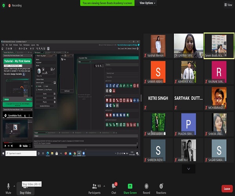Click the Output panel horizontal scrollbar
The width and height of the screenshot is (235, 196).
click(x=51, y=147)
